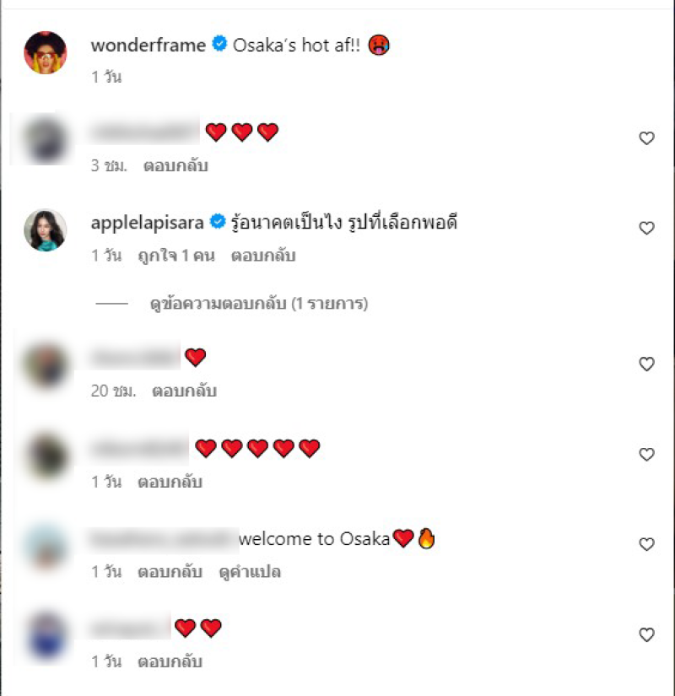The height and width of the screenshot is (696, 675).
Task: Like applelapisara's comment
Action: [x=646, y=228]
